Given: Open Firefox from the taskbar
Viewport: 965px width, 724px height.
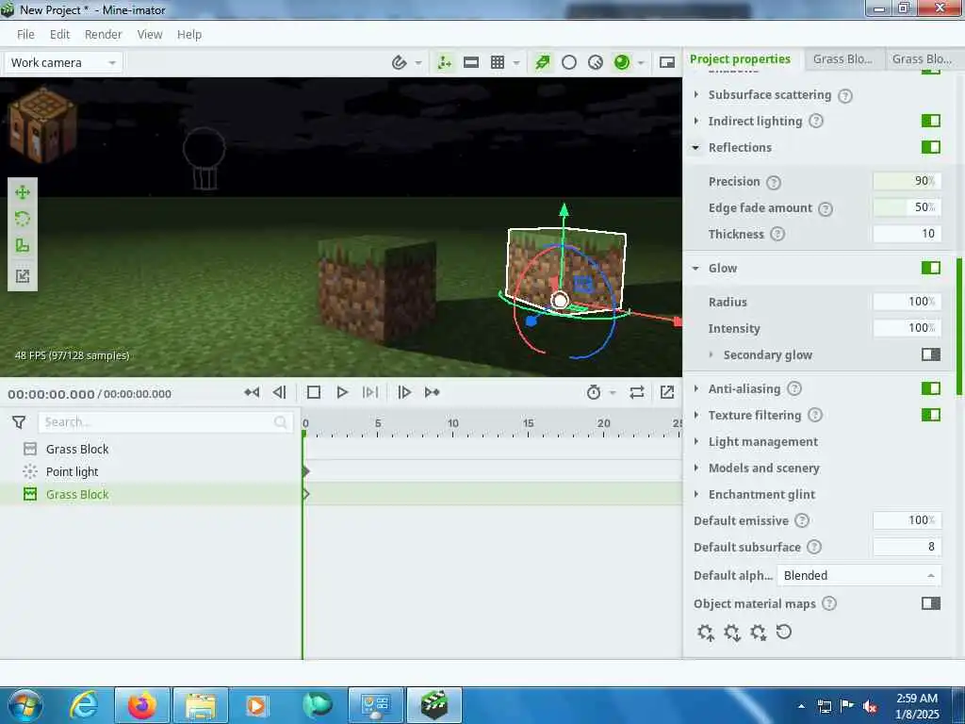Looking at the screenshot, I should (142, 705).
